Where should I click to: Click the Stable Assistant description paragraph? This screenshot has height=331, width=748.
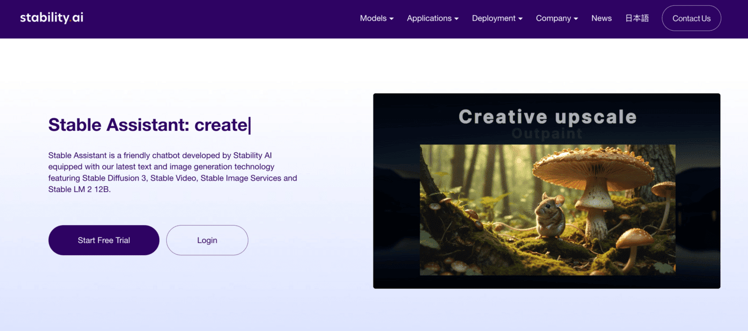coord(173,172)
